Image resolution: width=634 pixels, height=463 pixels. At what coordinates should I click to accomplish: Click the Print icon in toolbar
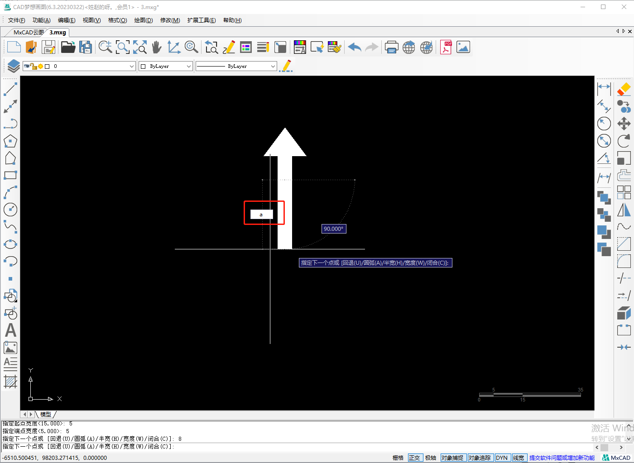pyautogui.click(x=391, y=47)
